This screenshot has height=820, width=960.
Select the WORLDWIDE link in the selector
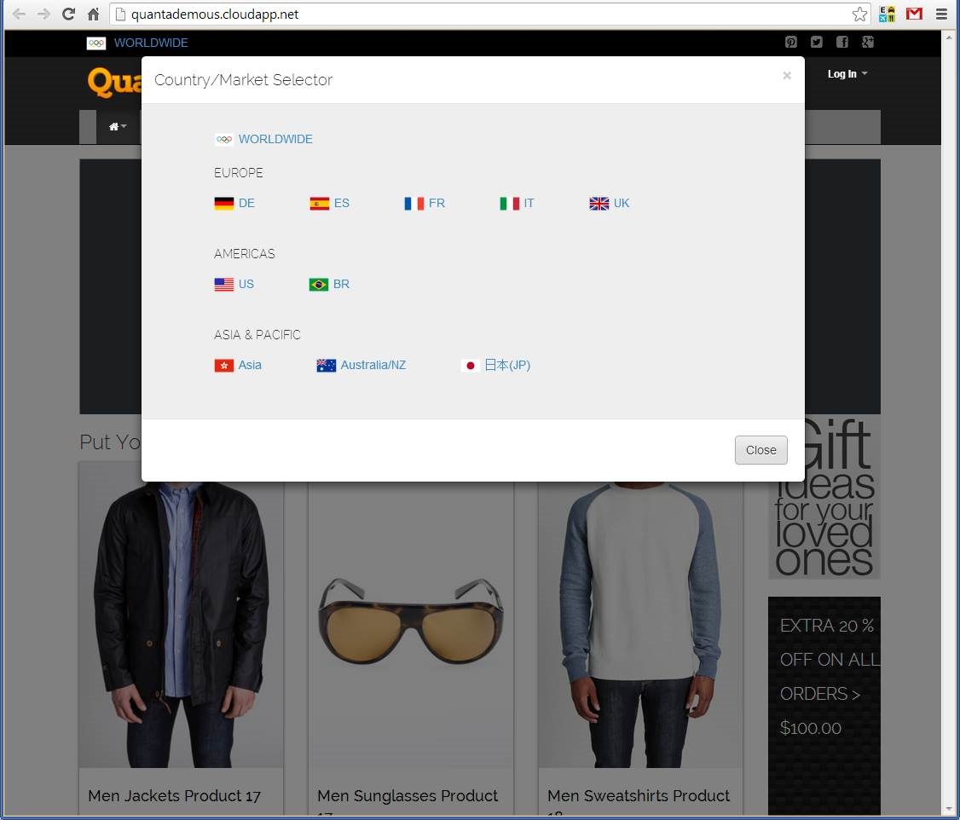(275, 139)
